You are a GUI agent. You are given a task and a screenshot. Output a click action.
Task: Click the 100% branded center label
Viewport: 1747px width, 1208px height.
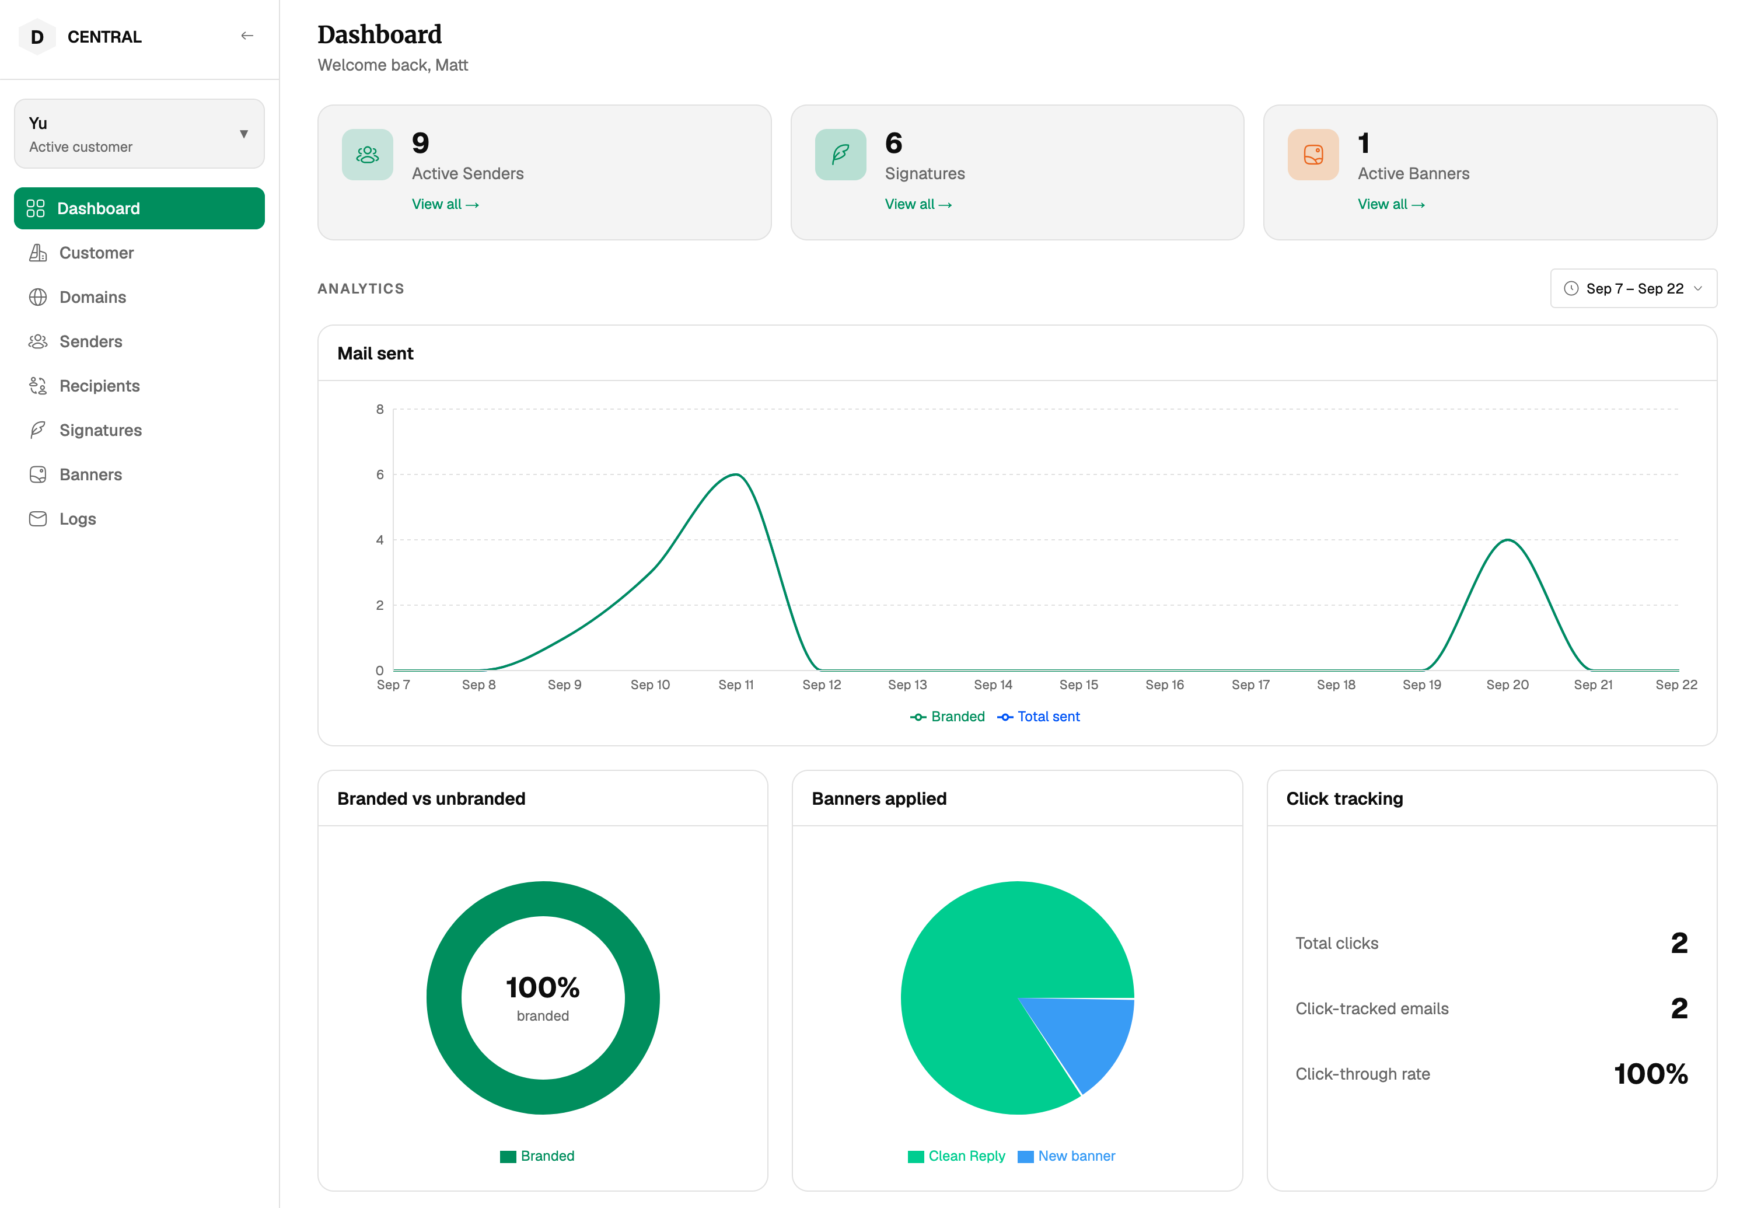pos(543,997)
